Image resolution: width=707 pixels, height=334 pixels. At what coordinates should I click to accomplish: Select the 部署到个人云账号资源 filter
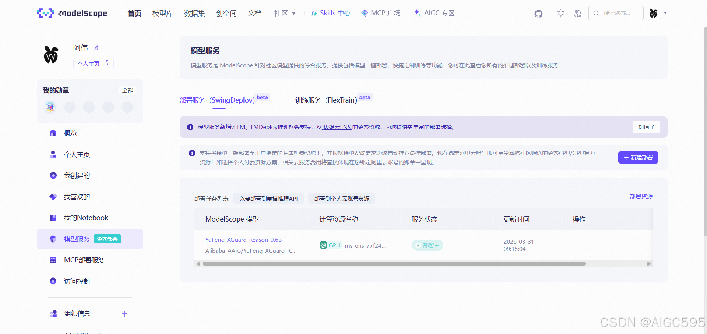[x=342, y=198]
